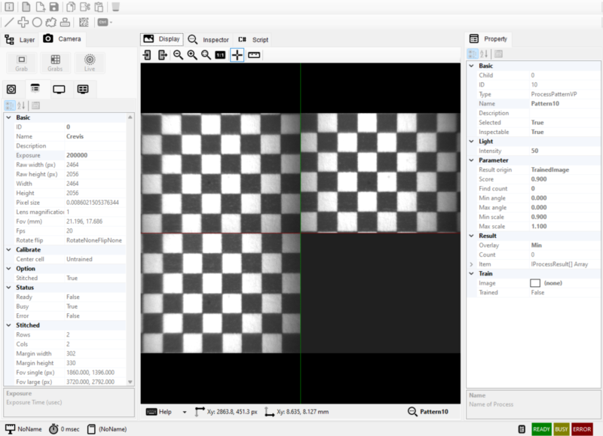Click the Exposure value field 200000
The width and height of the screenshot is (603, 436).
click(77, 155)
